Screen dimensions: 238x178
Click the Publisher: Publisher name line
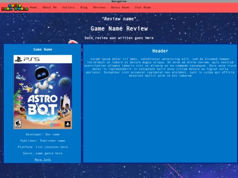tap(43, 141)
